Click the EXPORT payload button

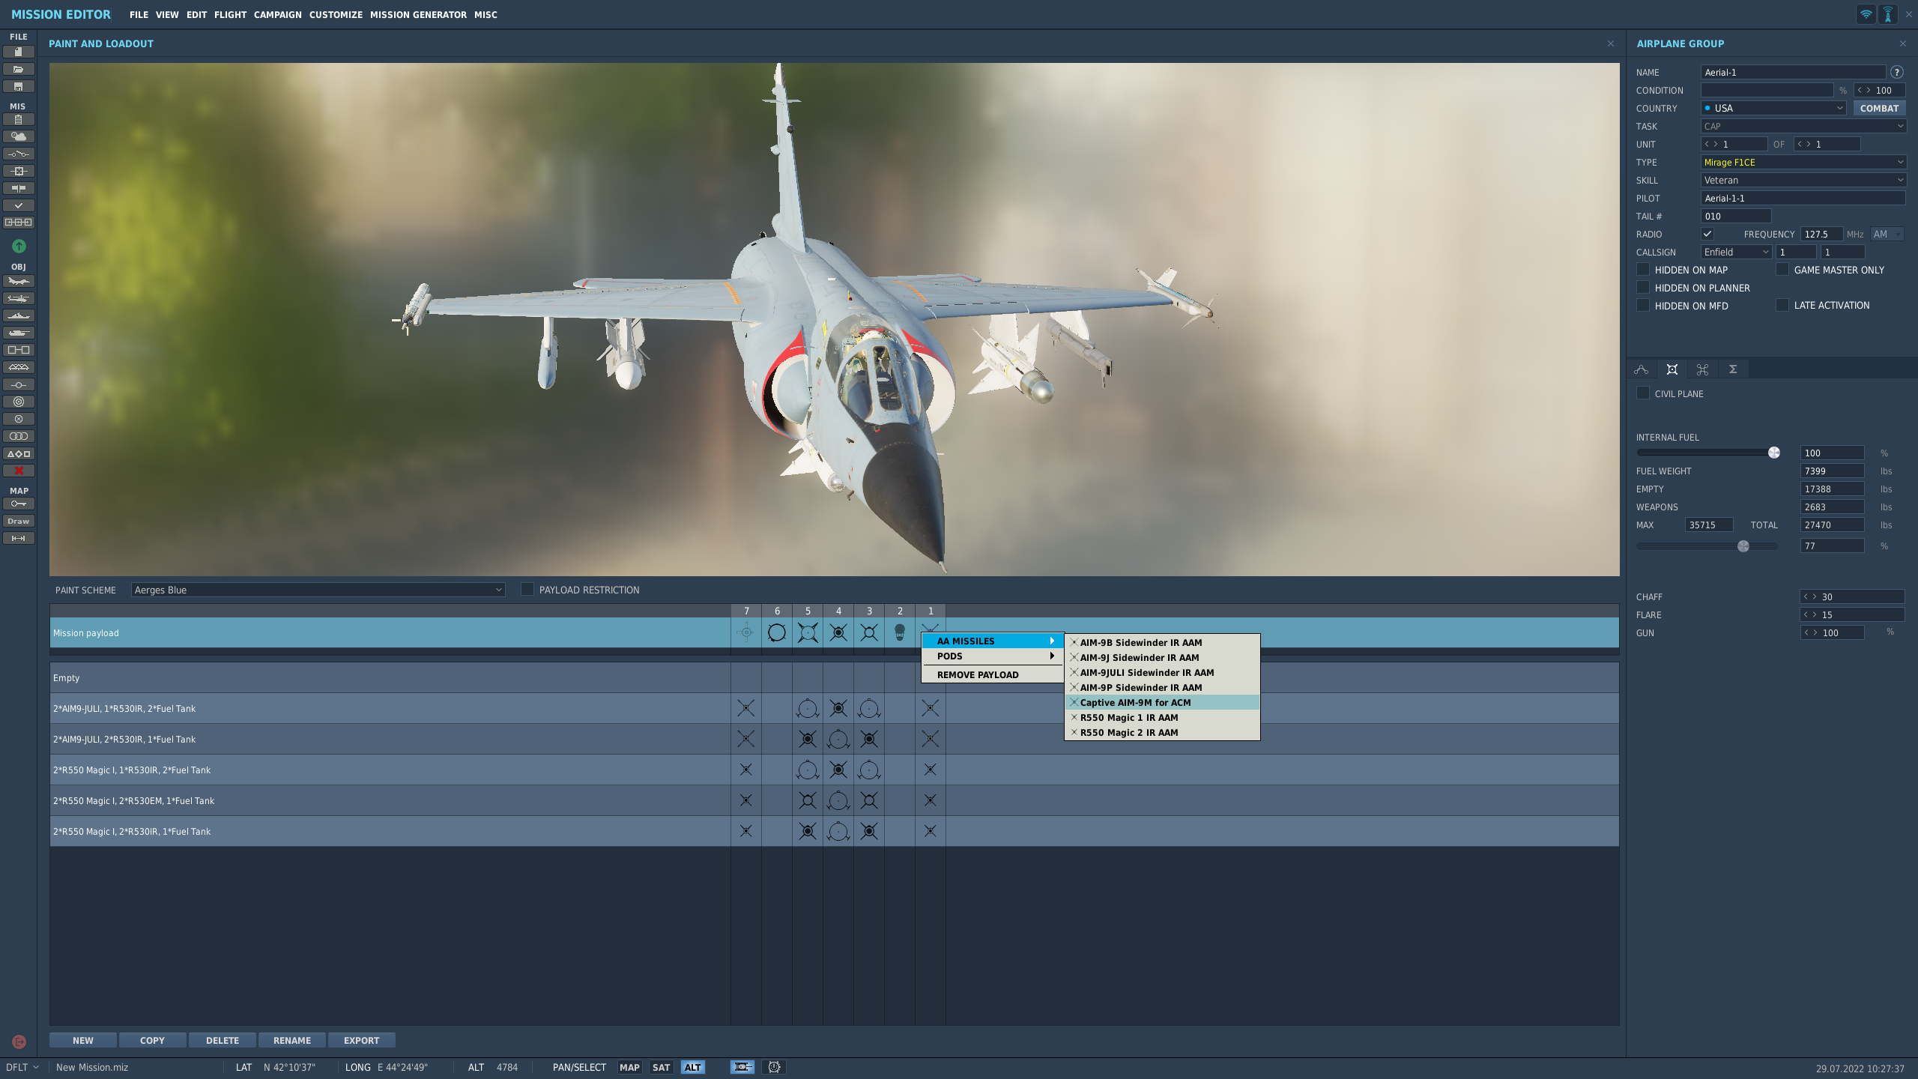coord(360,1040)
